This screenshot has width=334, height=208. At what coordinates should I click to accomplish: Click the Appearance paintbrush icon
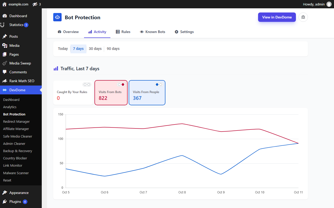point(5,193)
